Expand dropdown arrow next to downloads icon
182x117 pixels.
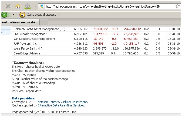[35, 6]
